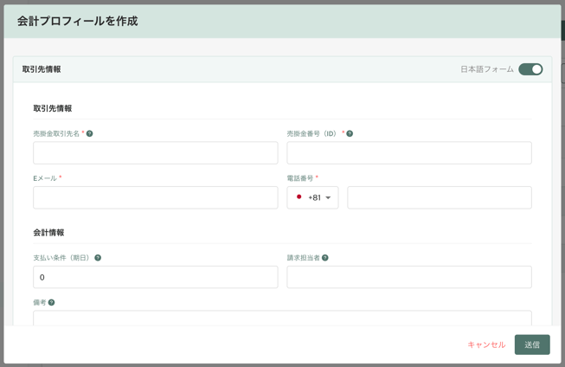Image resolution: width=565 pixels, height=367 pixels.
Task: Click the 日本語フォーム label text
Action: [x=486, y=69]
